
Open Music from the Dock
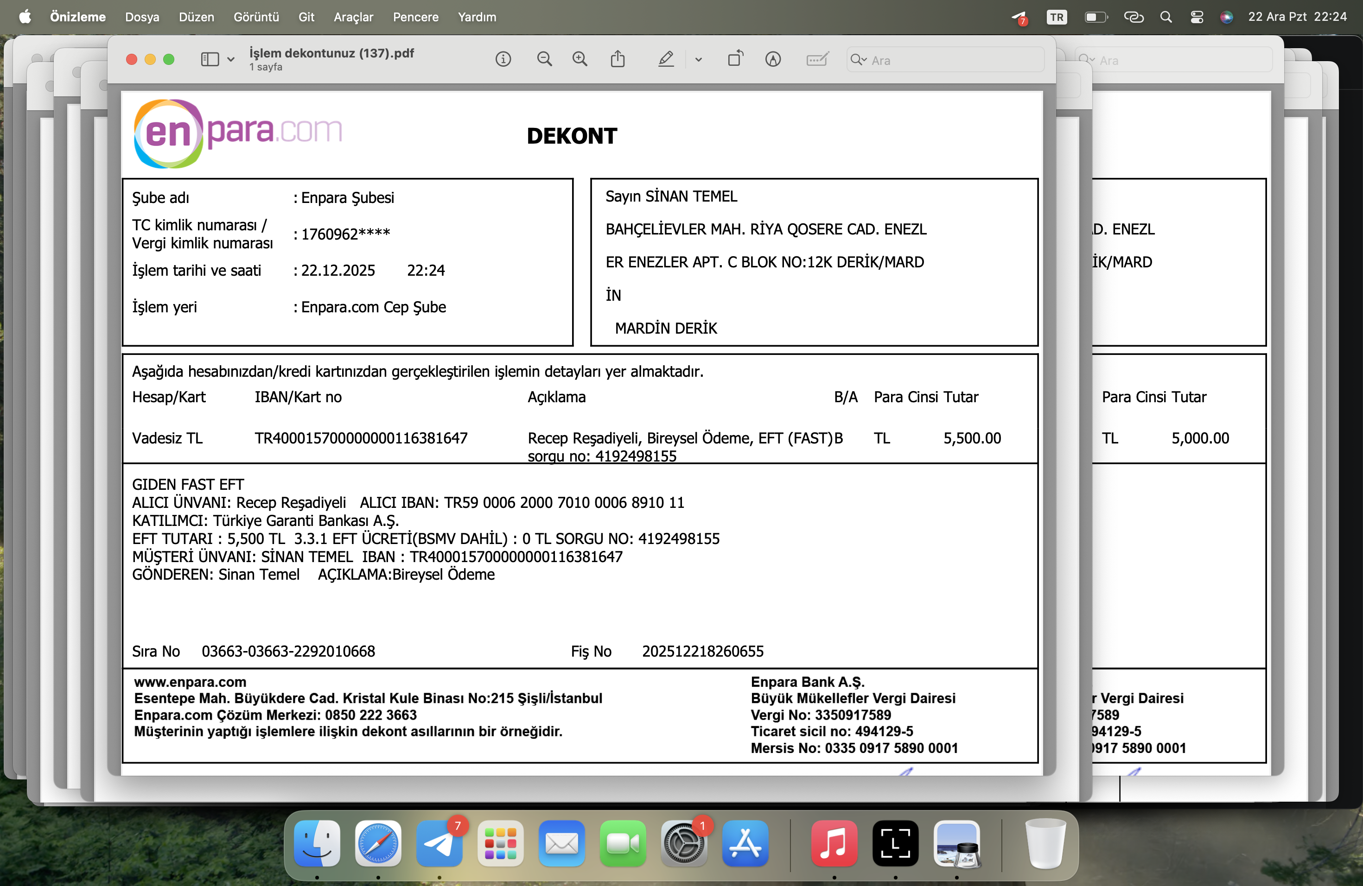[834, 843]
